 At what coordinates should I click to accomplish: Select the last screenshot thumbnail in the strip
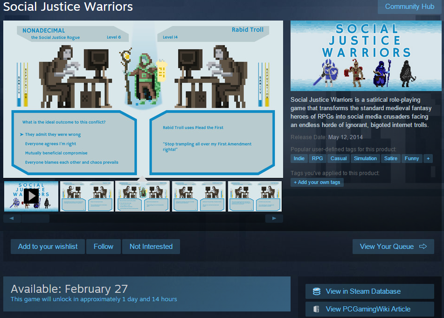255,196
